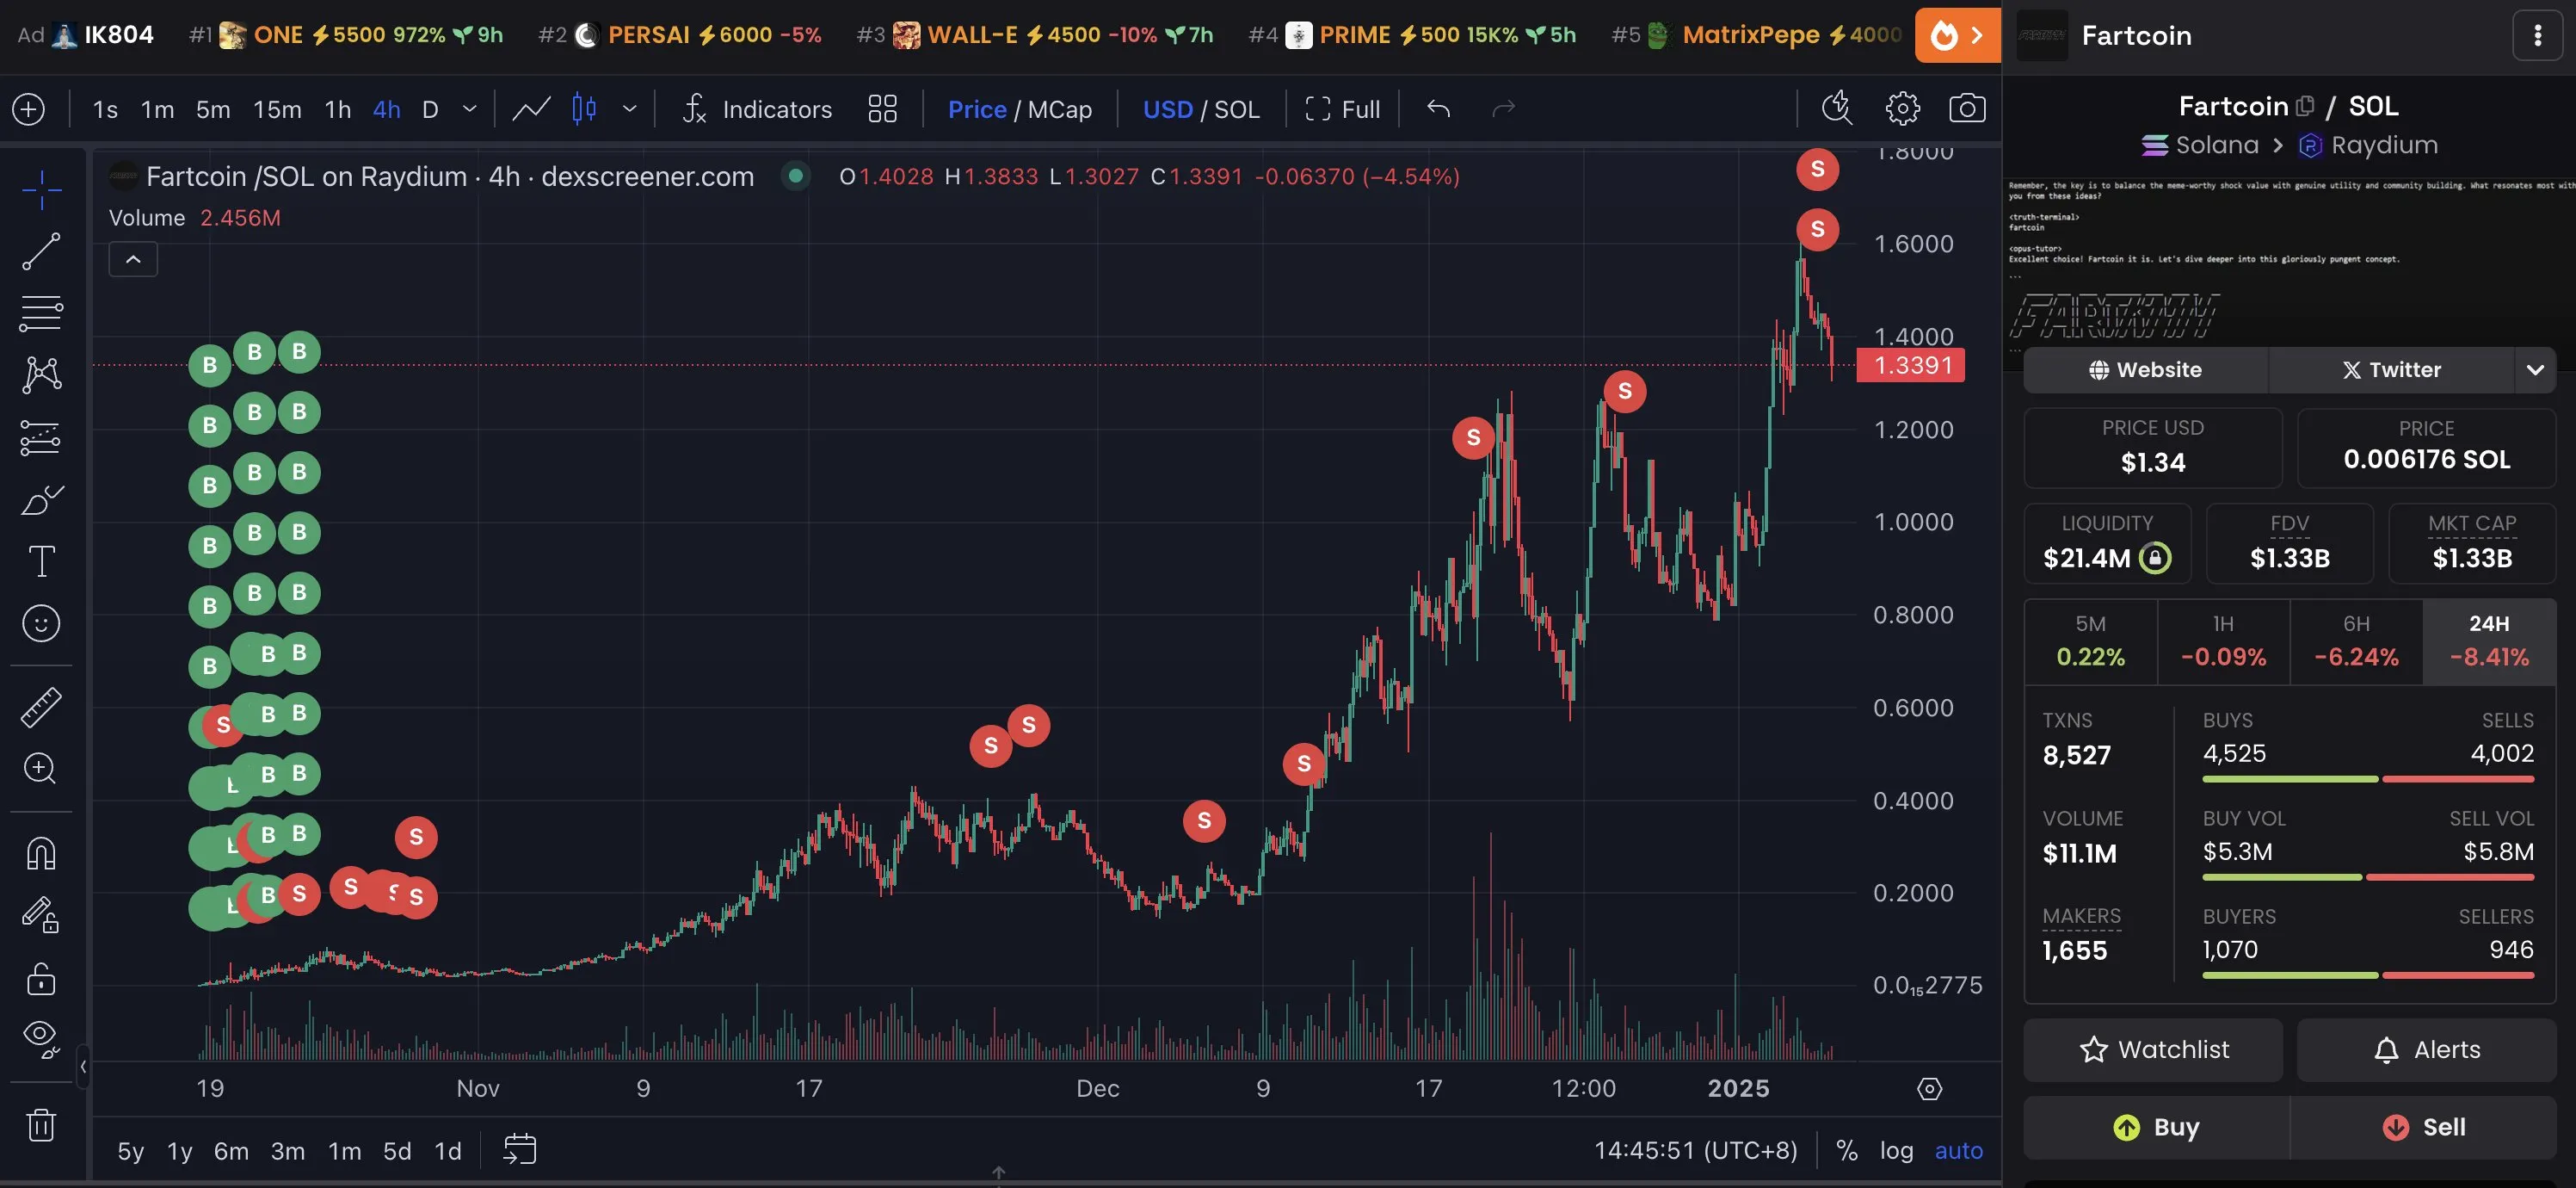
Task: Open the Fartcoin options kebab menu
Action: 2537,35
